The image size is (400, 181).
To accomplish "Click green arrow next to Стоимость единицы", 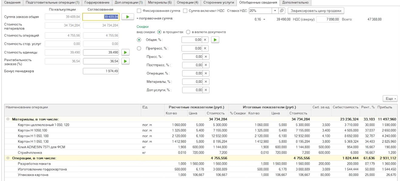I will click(x=125, y=52).
